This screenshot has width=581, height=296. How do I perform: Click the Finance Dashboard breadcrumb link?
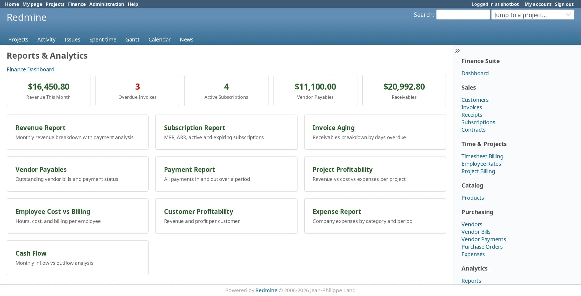click(x=30, y=69)
